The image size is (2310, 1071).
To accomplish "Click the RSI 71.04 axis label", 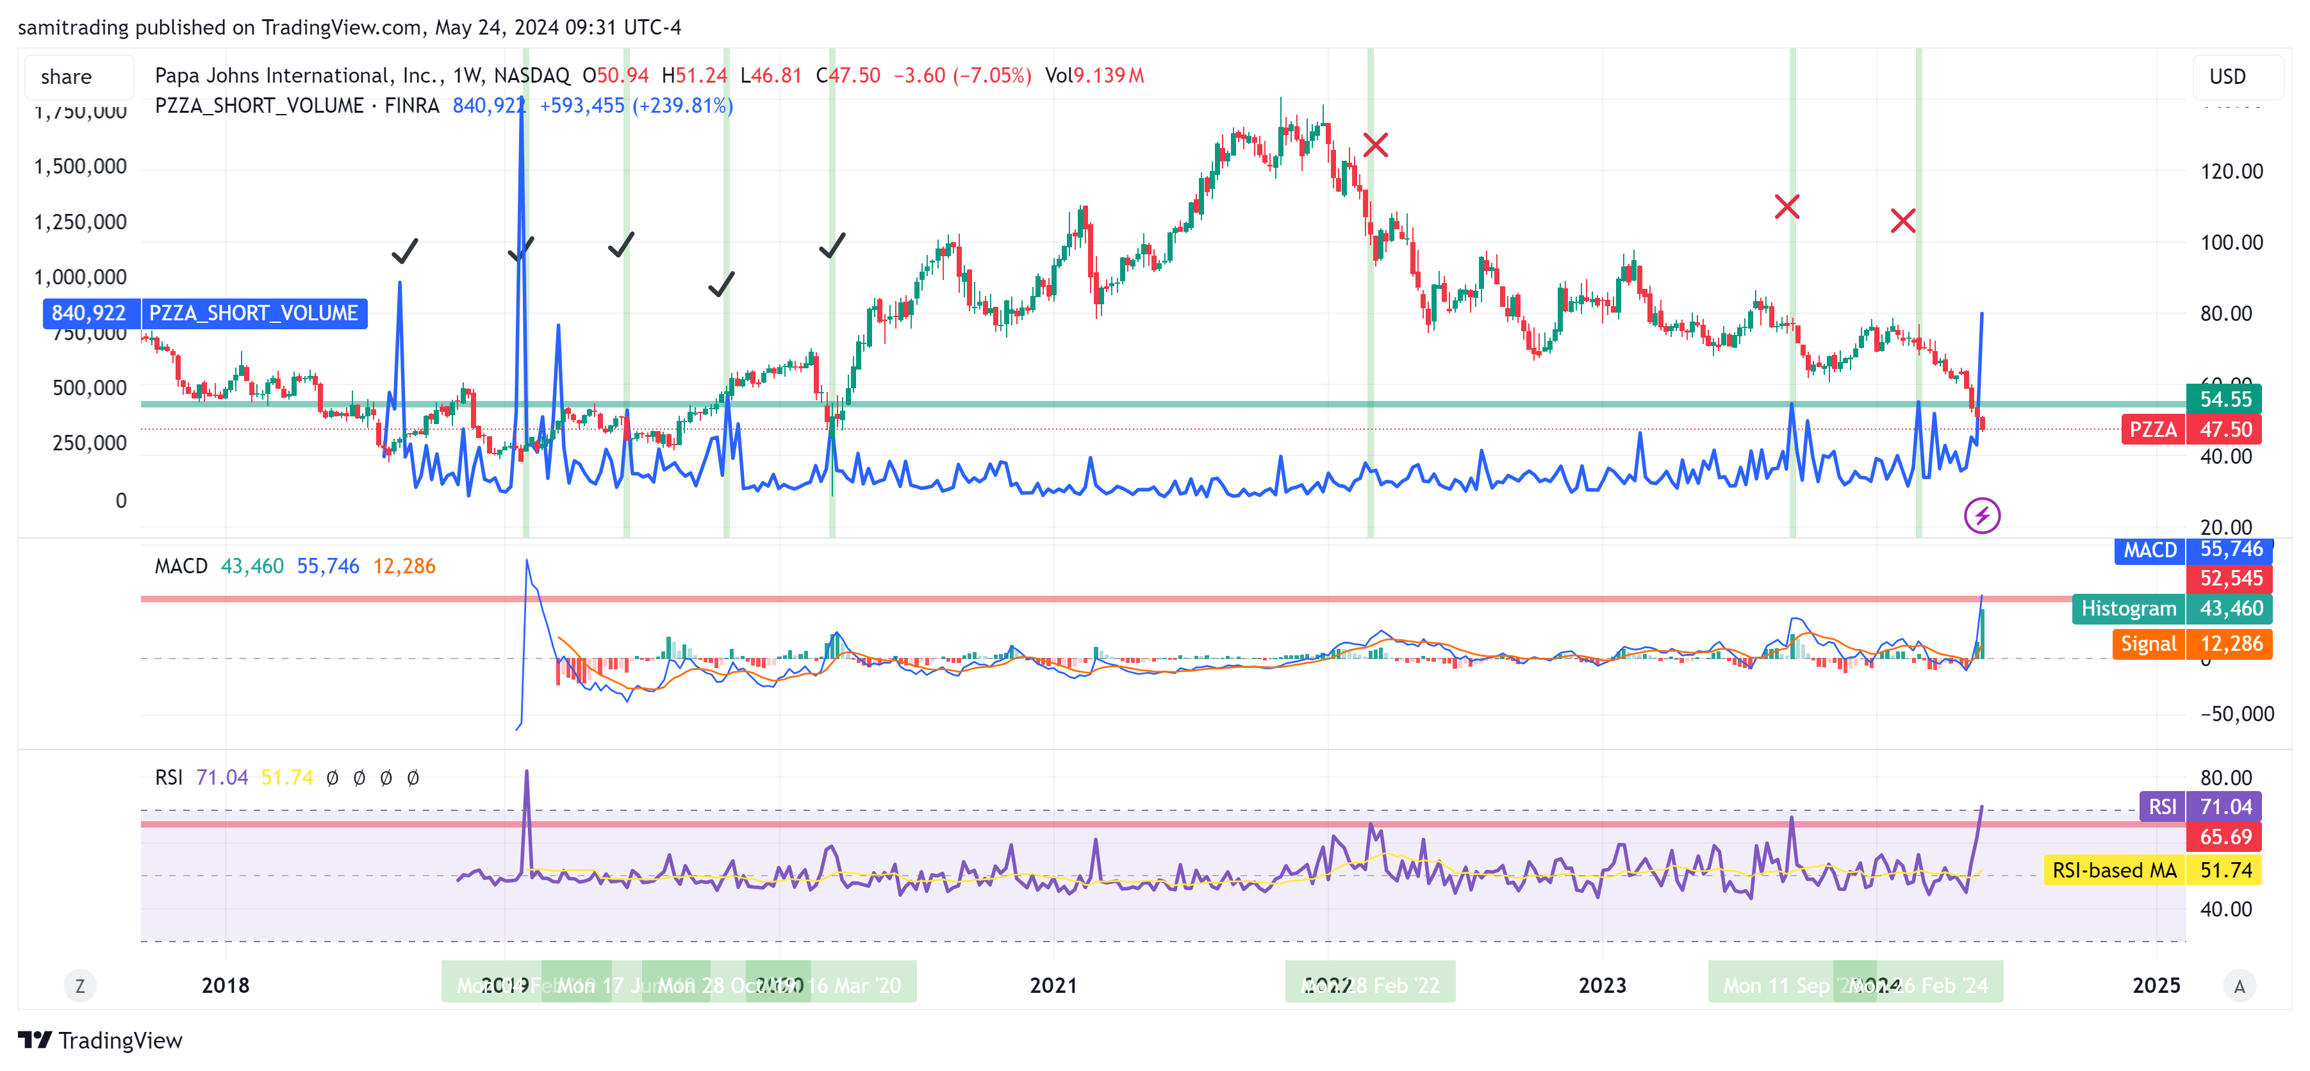I will (2200, 806).
